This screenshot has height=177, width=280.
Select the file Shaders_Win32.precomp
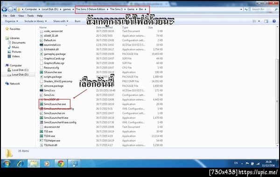[58, 82]
